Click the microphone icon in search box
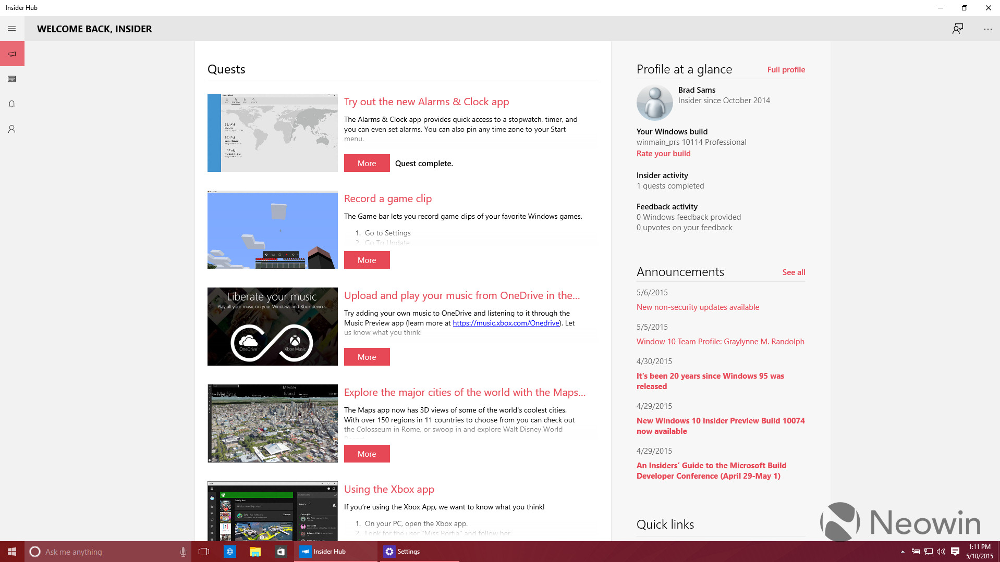The image size is (1000, 562). tap(183, 552)
